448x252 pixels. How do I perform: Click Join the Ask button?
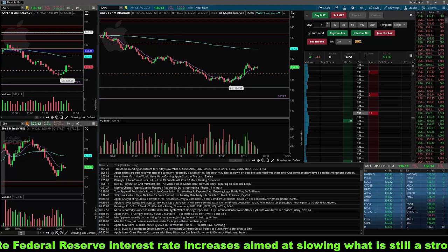384,33
